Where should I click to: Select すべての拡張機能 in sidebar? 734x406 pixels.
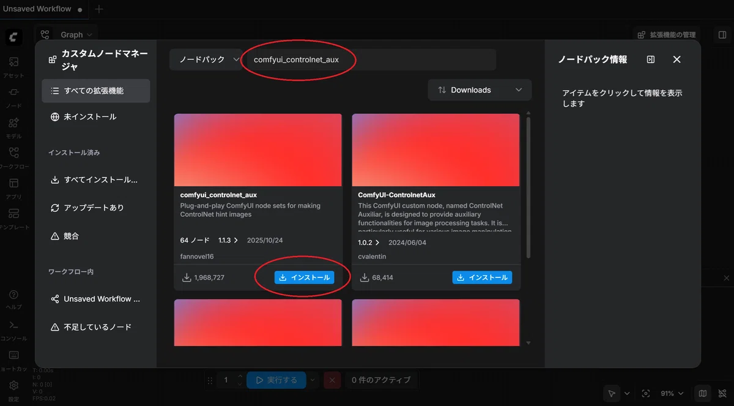[95, 91]
